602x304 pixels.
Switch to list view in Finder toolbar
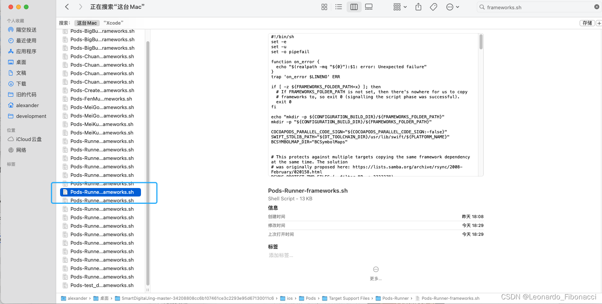pyautogui.click(x=339, y=7)
